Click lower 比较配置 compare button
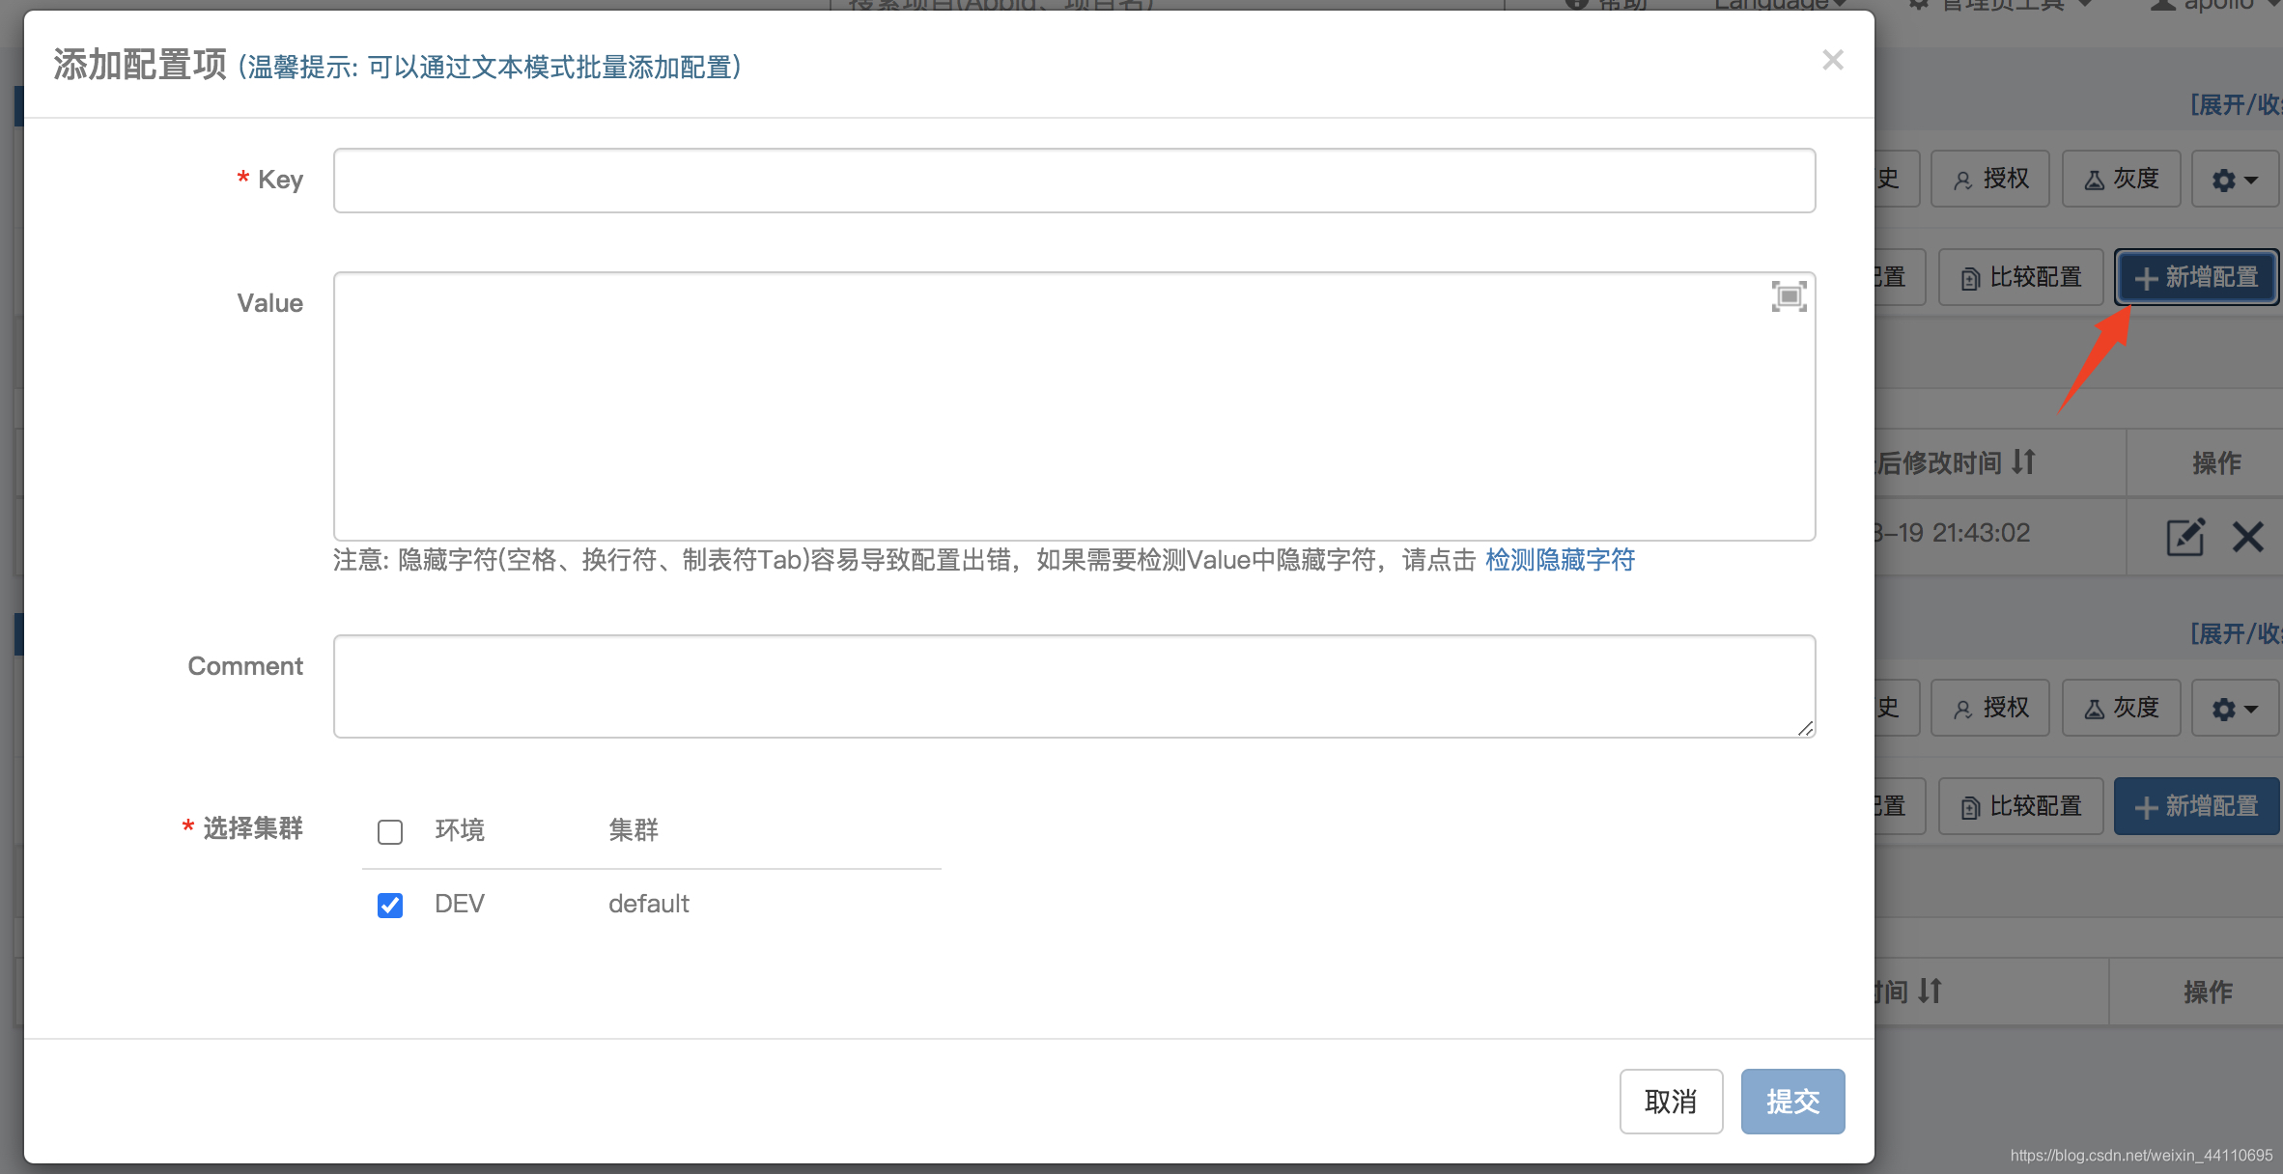The image size is (2283, 1174). pyautogui.click(x=2020, y=806)
